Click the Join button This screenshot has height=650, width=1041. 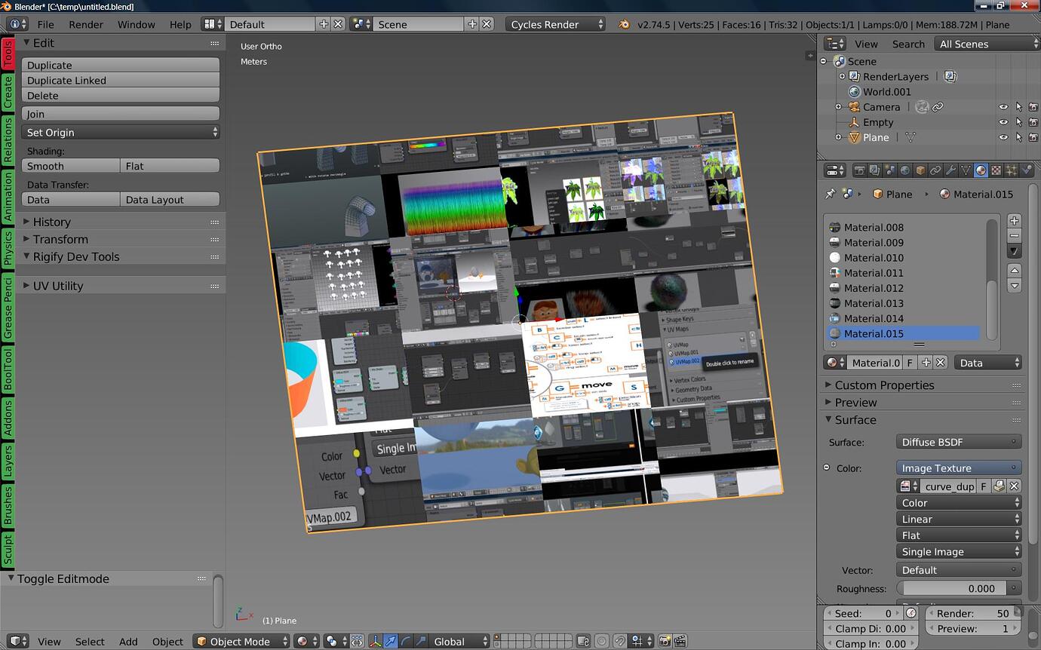click(121, 114)
